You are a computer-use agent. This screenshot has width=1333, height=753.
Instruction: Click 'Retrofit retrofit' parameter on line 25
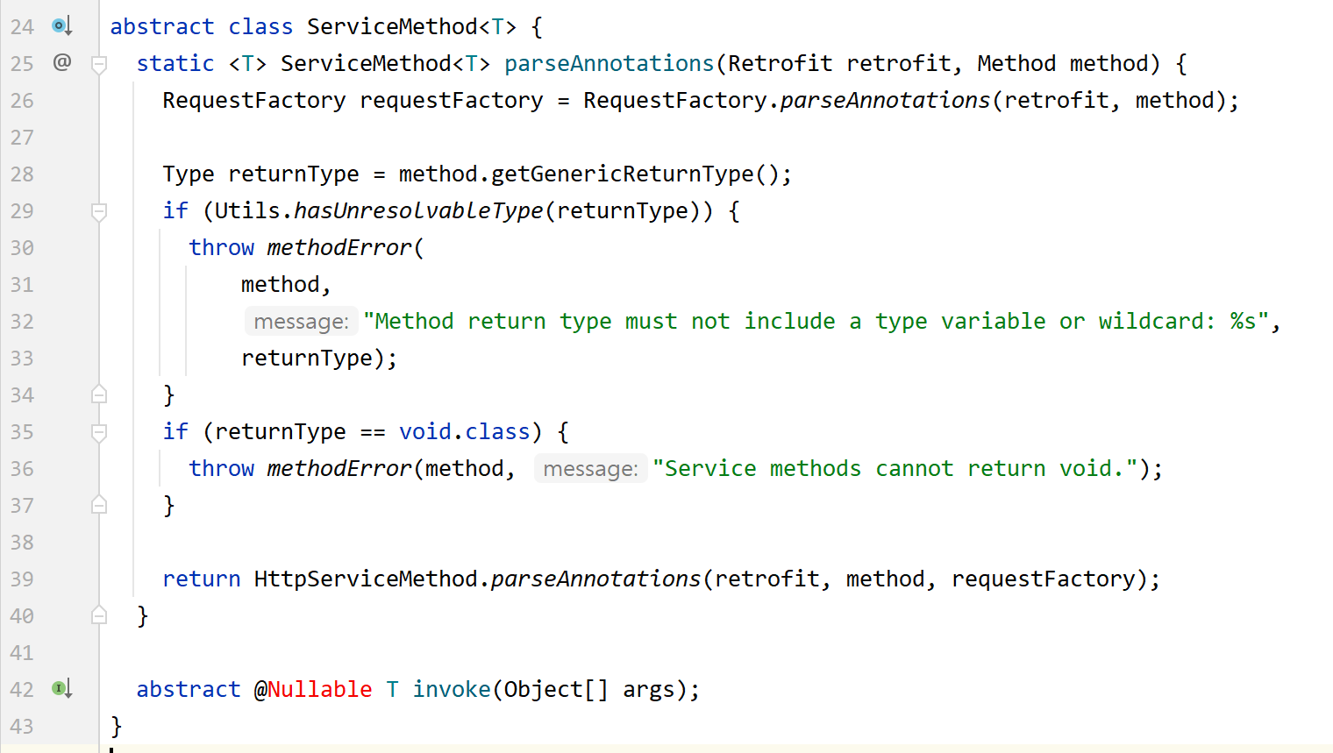839,64
